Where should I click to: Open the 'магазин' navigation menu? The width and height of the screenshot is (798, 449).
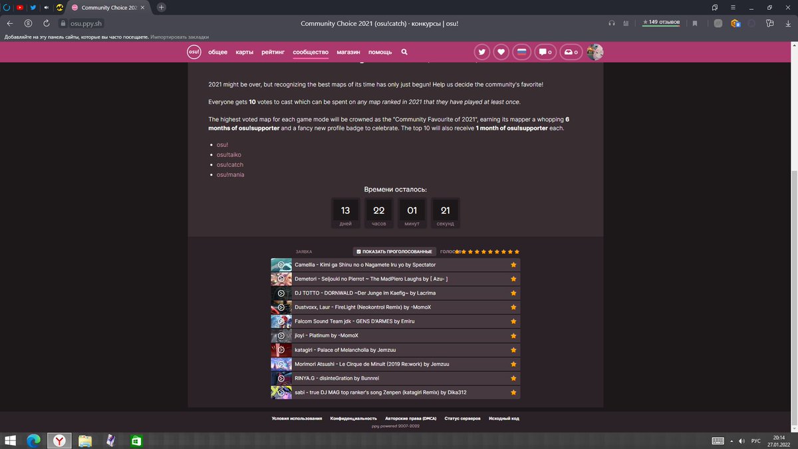(348, 52)
